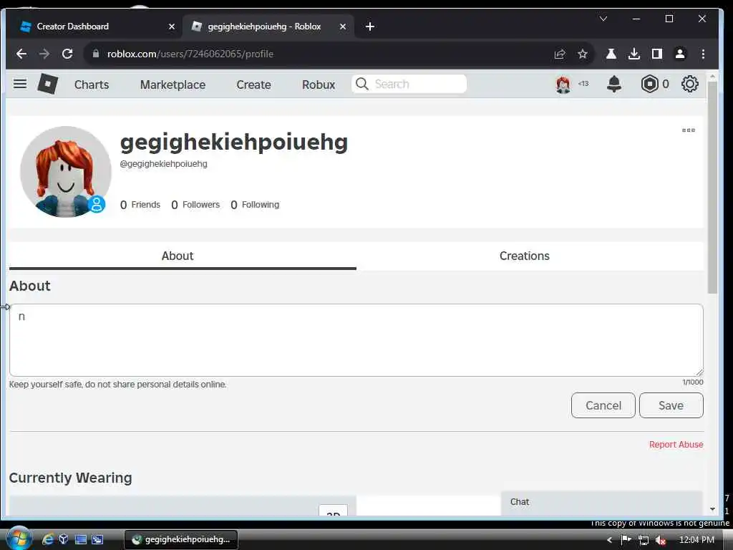Open the Marketplace page
Screen dimensions: 733x550
pyautogui.click(x=173, y=85)
